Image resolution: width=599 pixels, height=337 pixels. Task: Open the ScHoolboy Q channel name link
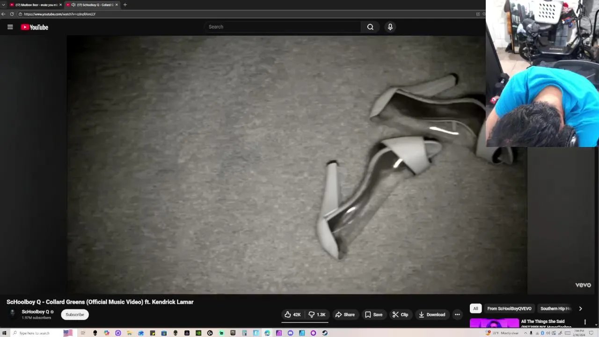[36, 312]
